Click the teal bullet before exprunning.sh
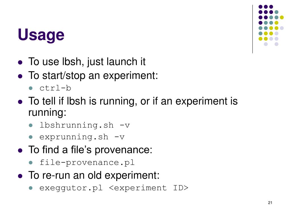Screen dimensions: 290x218 point(31,137)
